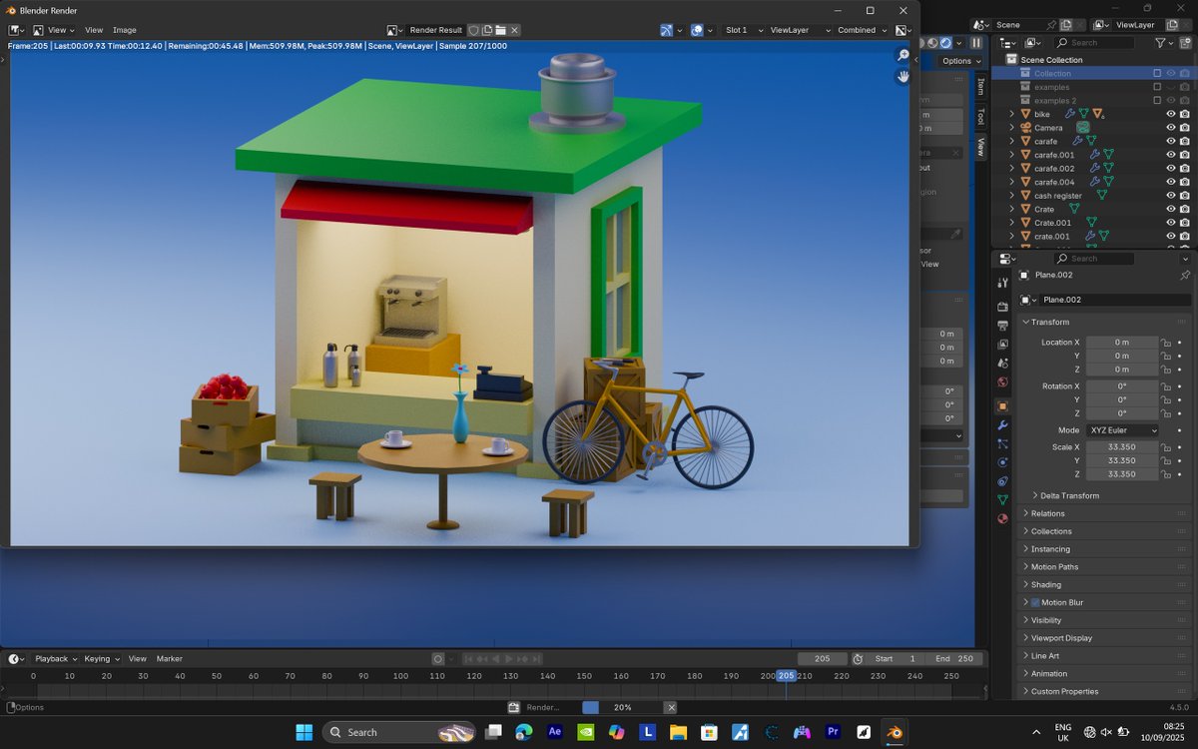Click the zoom magnifier icon in render view
The height and width of the screenshot is (749, 1198).
[901, 56]
